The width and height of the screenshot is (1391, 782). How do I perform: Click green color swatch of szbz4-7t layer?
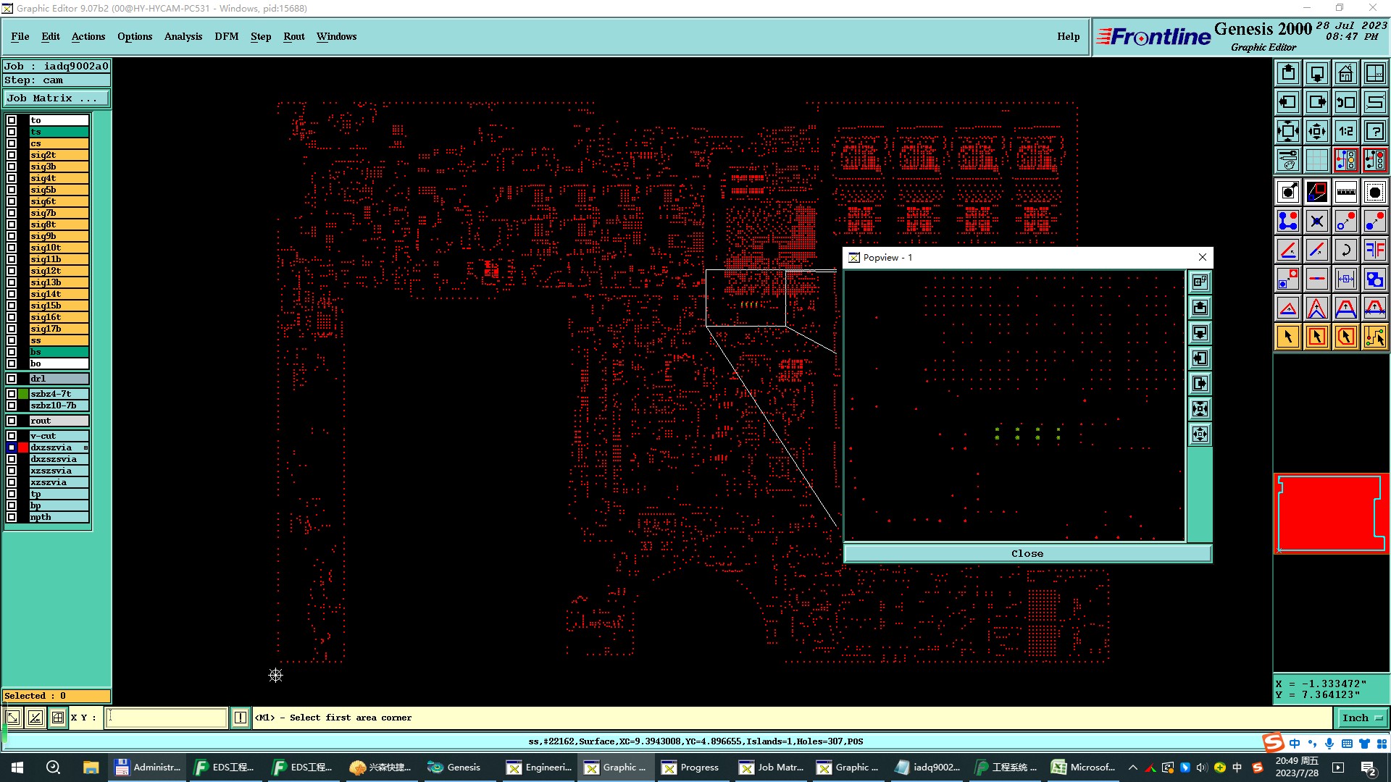click(x=24, y=394)
